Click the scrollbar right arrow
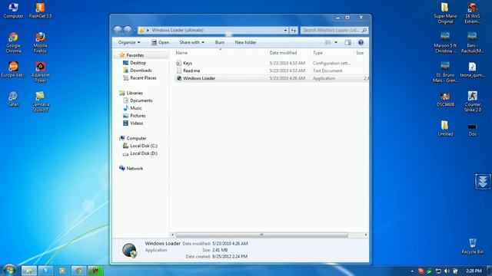 pos(366,235)
